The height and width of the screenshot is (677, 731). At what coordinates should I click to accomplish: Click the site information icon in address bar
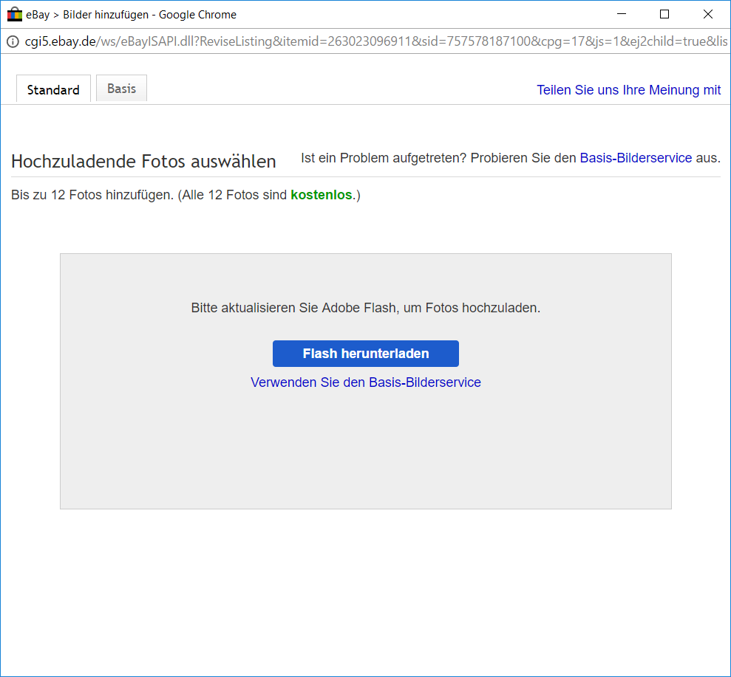click(x=13, y=41)
